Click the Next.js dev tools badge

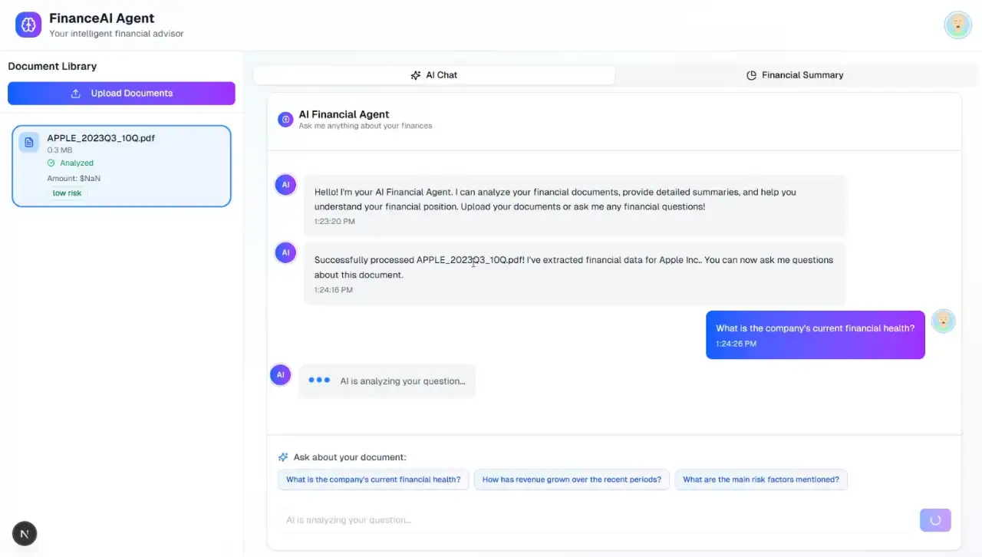(25, 533)
